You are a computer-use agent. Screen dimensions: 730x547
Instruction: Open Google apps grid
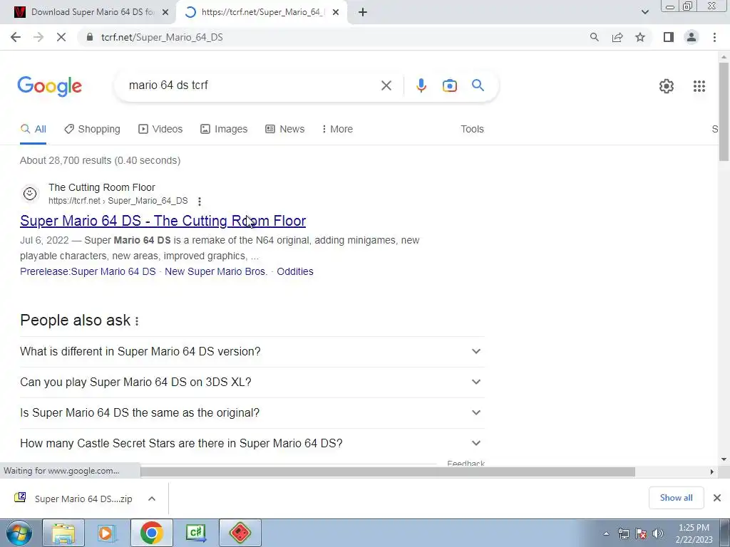pyautogui.click(x=699, y=86)
